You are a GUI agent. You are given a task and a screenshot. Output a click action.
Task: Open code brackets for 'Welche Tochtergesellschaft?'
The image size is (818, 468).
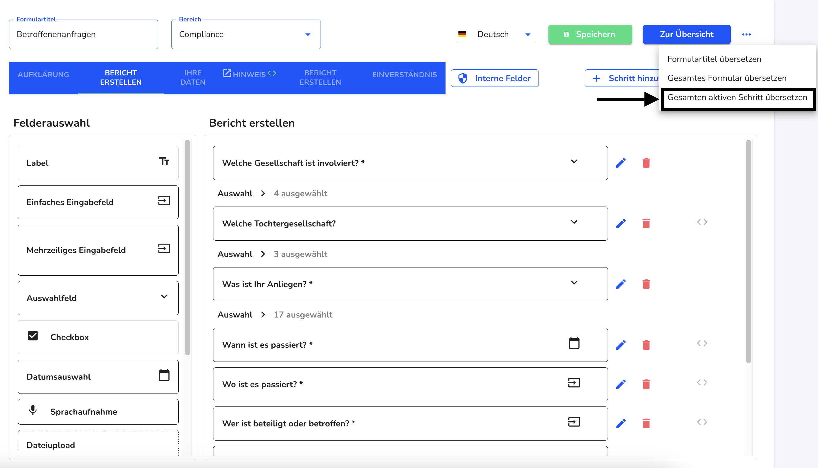tap(702, 222)
